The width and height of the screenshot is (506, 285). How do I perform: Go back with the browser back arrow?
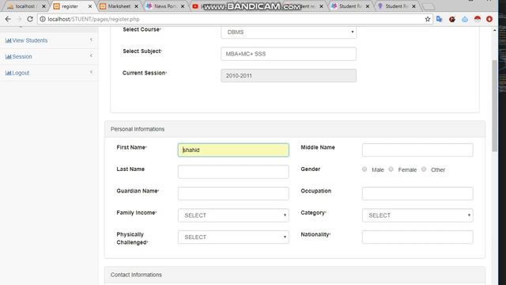(8, 19)
